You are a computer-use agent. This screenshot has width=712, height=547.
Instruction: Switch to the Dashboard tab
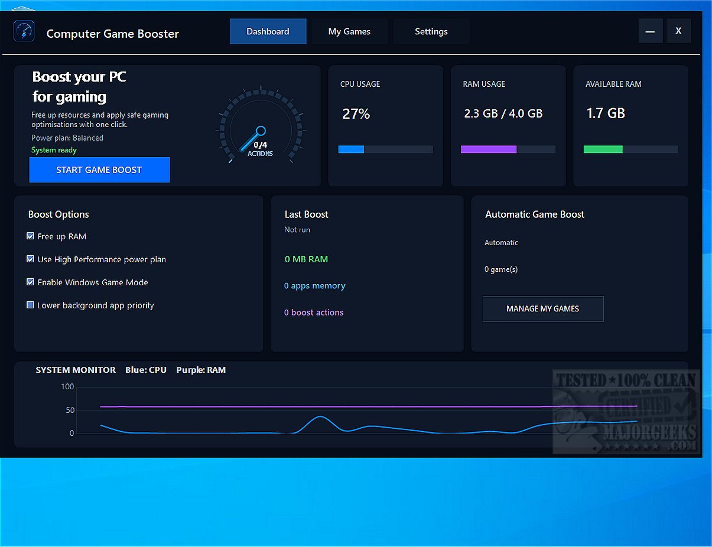click(x=268, y=31)
